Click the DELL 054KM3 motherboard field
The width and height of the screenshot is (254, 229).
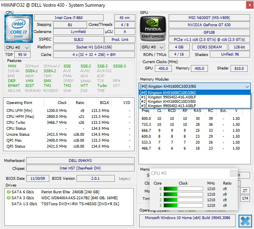tap(80, 160)
